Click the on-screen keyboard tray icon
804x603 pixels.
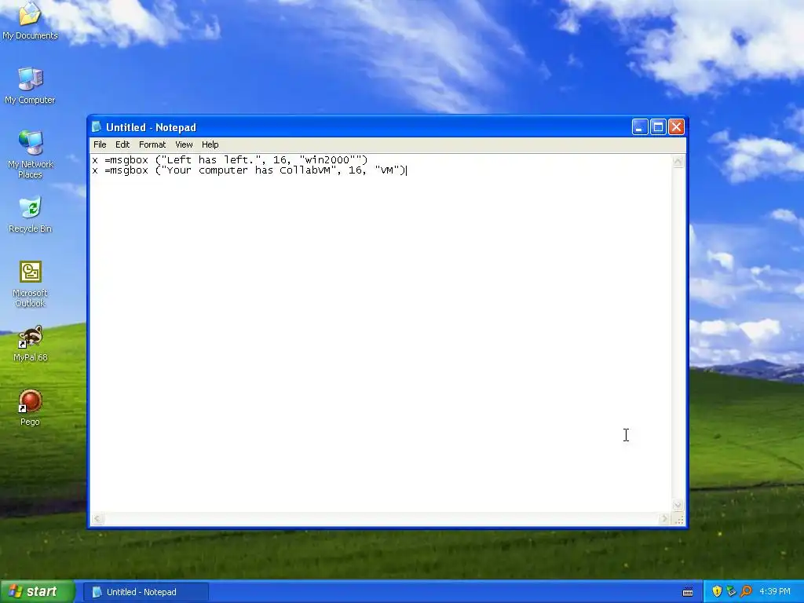point(688,592)
